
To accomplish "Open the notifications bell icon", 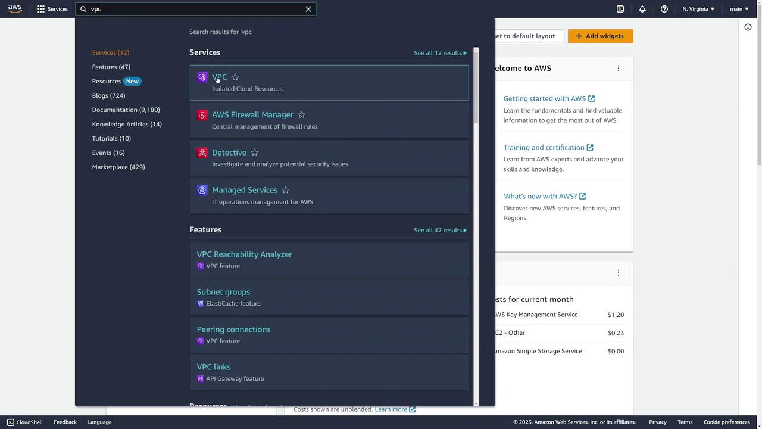I will click(642, 9).
